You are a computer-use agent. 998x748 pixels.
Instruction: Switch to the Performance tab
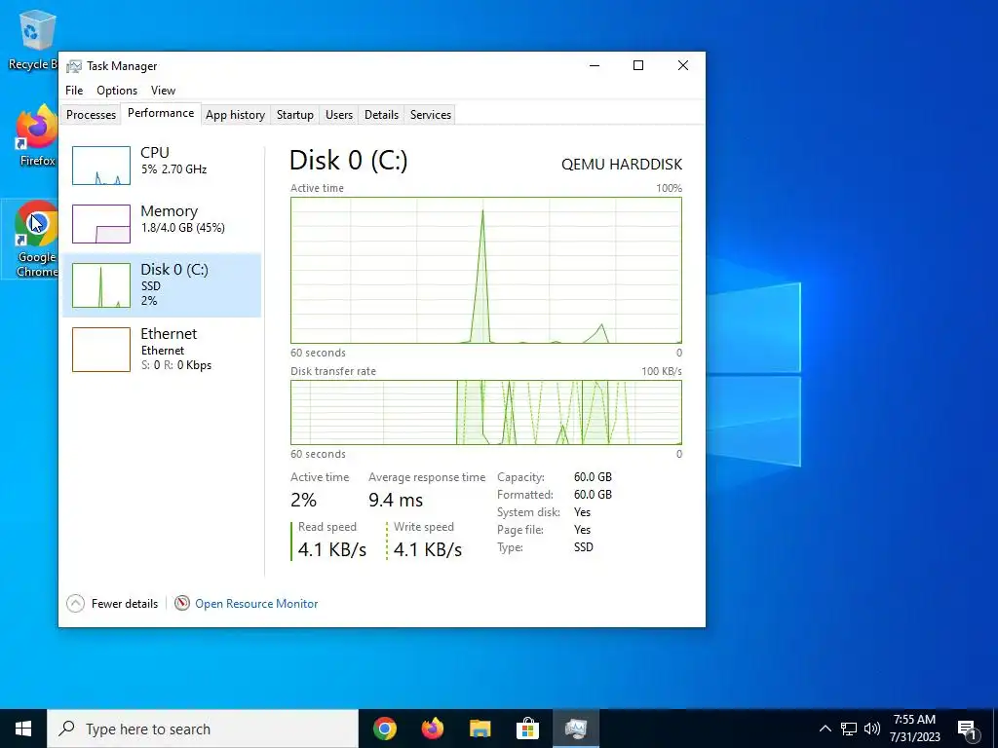(161, 113)
